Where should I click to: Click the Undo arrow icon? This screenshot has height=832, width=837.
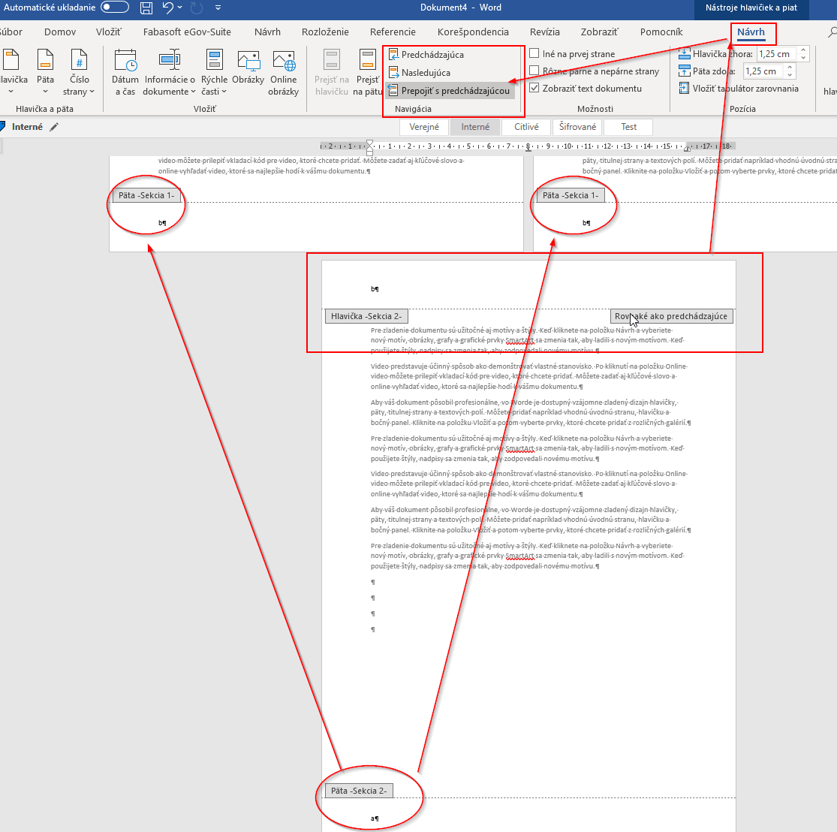coord(167,8)
